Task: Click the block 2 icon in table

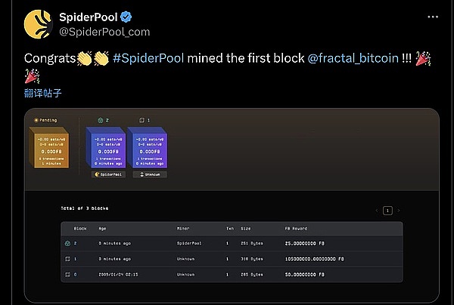Action: tap(67, 243)
